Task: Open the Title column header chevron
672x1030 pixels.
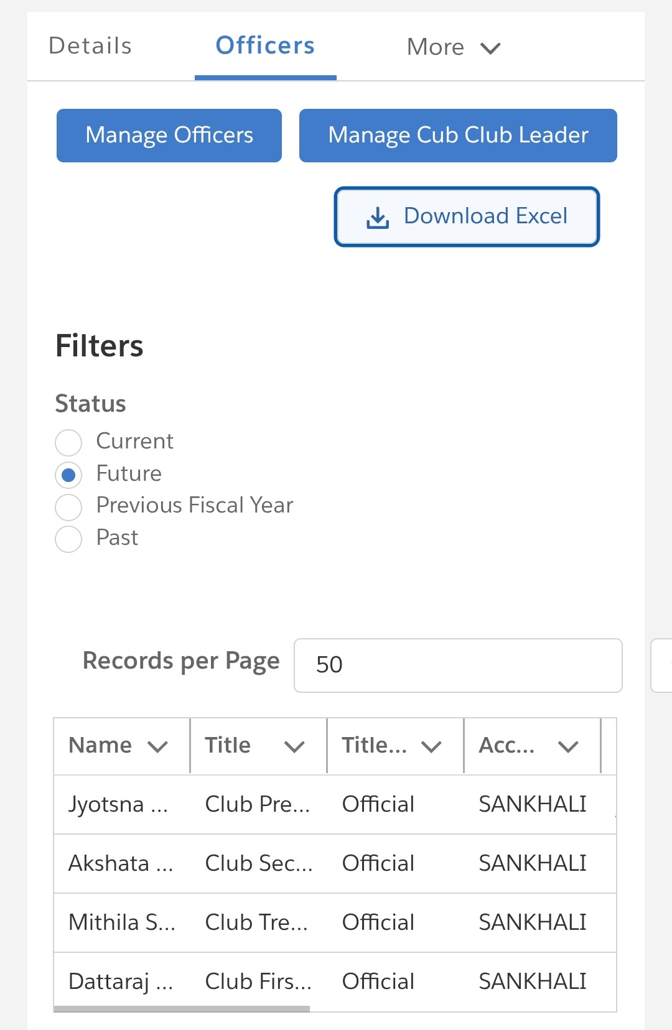Action: pyautogui.click(x=294, y=746)
